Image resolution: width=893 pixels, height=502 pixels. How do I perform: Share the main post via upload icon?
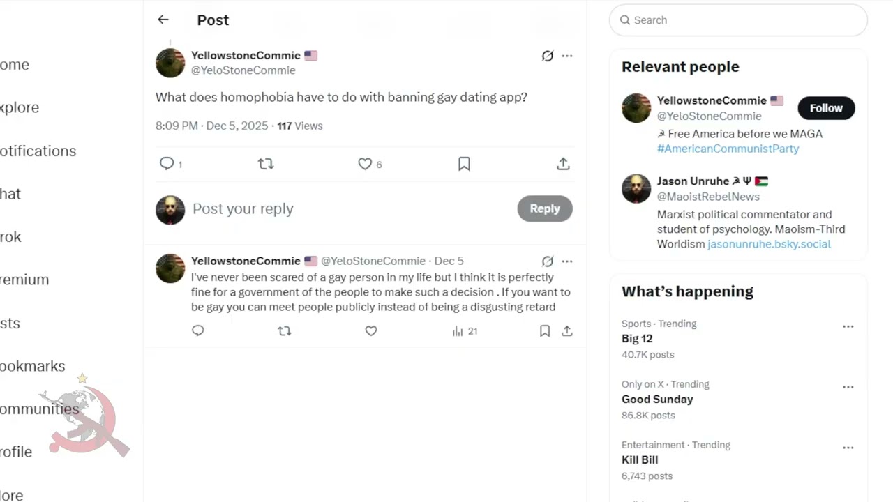click(563, 164)
